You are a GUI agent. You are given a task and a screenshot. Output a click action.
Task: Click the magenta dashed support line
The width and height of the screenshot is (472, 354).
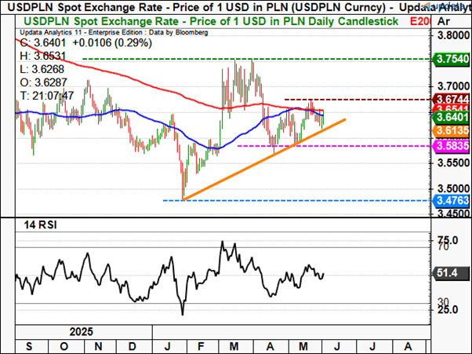334,146
